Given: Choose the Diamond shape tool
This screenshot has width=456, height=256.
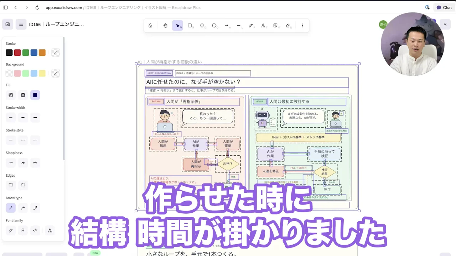Looking at the screenshot, I should 202,26.
